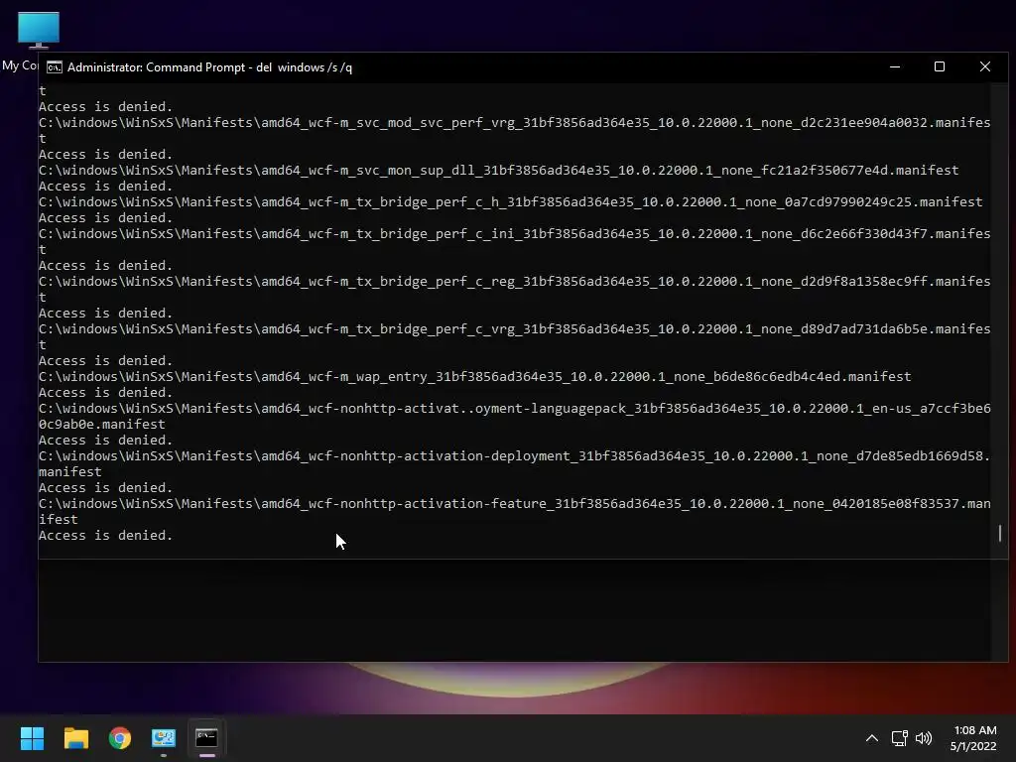Launch Google Chrome from the taskbar
1016x762 pixels.
pyautogui.click(x=120, y=738)
